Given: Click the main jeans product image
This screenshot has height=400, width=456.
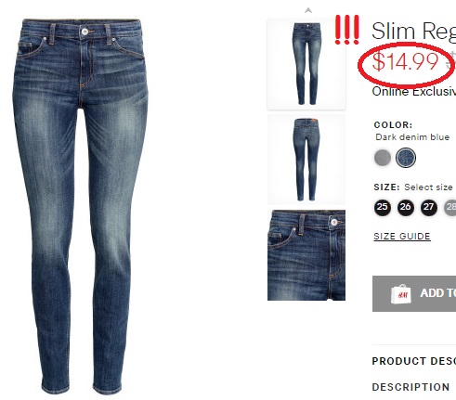Looking at the screenshot, I should pos(81,206).
